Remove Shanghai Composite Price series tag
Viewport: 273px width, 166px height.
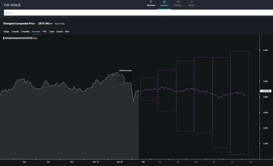coord(35,38)
